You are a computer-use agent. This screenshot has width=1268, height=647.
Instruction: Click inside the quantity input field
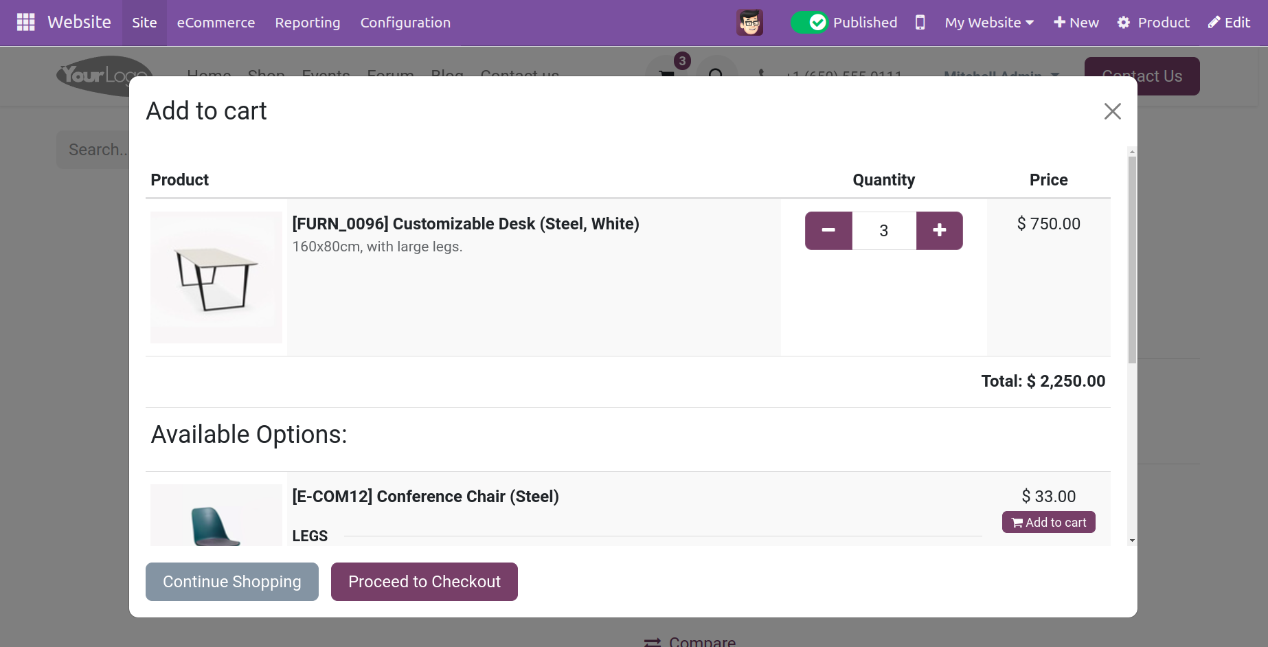pyautogui.click(x=883, y=230)
